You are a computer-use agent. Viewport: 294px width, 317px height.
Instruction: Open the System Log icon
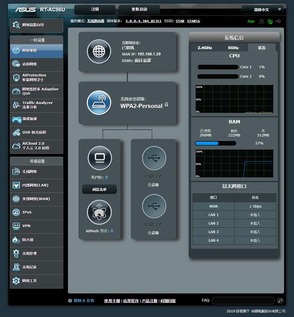pyautogui.click(x=16, y=267)
